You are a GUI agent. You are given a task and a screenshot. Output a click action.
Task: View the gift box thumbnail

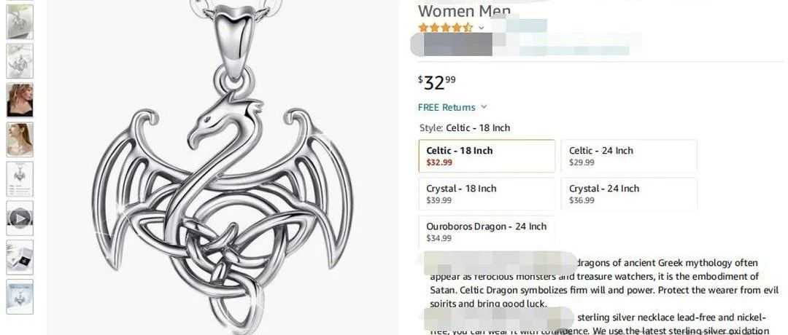(20, 257)
